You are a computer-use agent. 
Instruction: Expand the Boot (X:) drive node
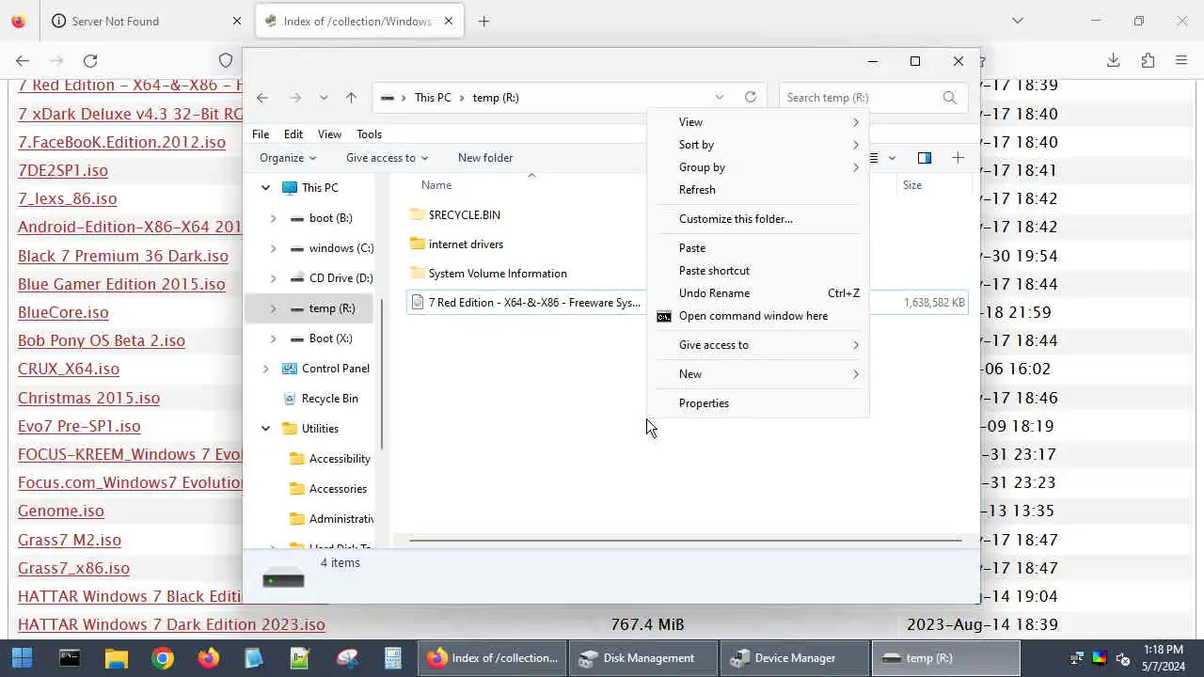point(274,338)
